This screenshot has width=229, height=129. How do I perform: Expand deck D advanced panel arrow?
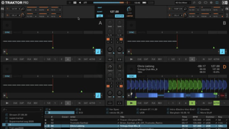click(x=224, y=103)
